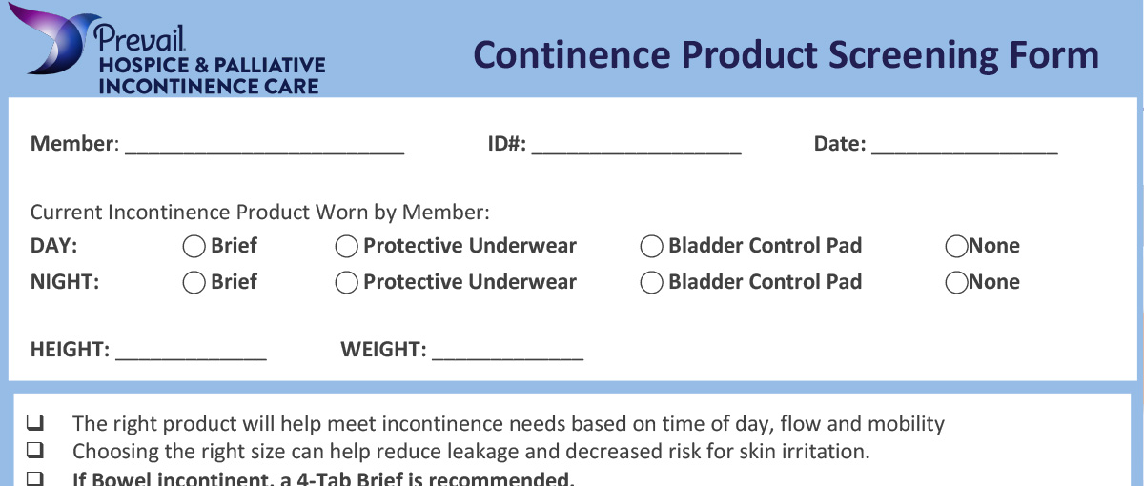The height and width of the screenshot is (486, 1144).
Task: Check the Bowel incontinent 4-Tab Brief box
Action: [35, 477]
